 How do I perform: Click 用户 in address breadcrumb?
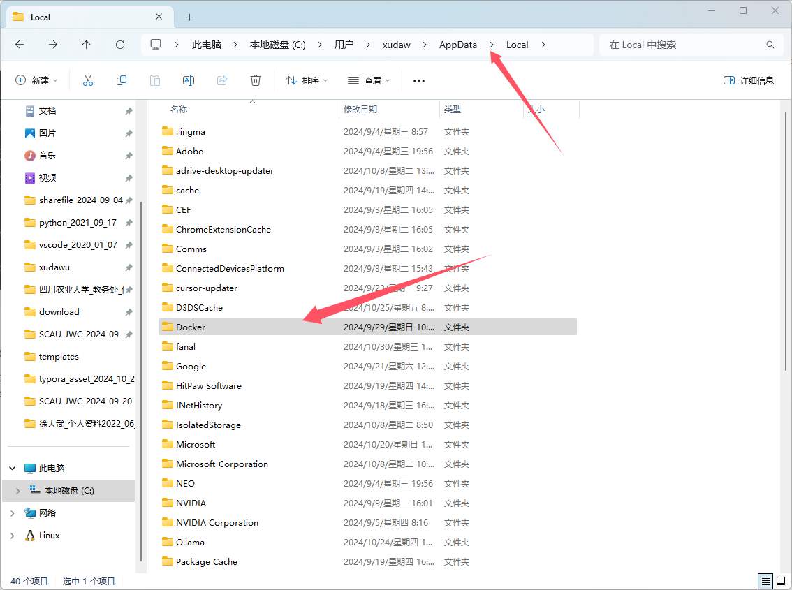pos(344,45)
